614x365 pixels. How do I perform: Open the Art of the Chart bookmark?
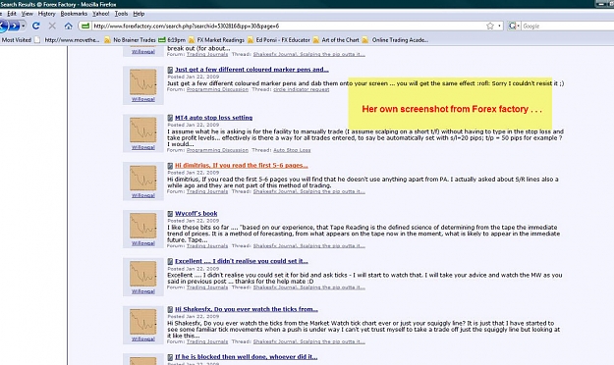coord(336,40)
